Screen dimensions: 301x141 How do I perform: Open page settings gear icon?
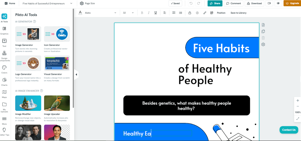click(x=263, y=44)
